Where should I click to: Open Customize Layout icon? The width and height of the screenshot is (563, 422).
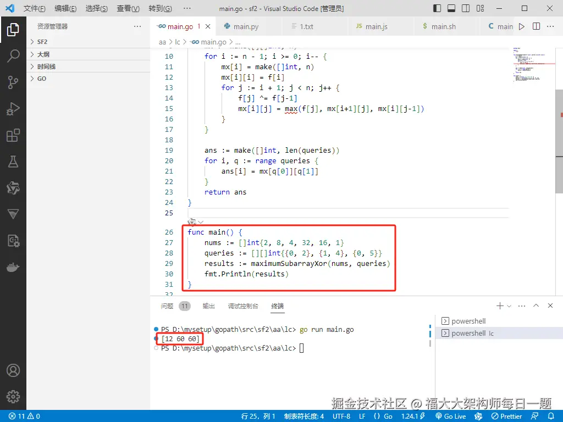[x=480, y=8]
